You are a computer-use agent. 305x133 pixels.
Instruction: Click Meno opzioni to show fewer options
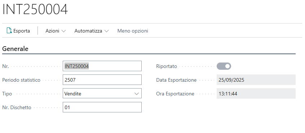click(133, 31)
